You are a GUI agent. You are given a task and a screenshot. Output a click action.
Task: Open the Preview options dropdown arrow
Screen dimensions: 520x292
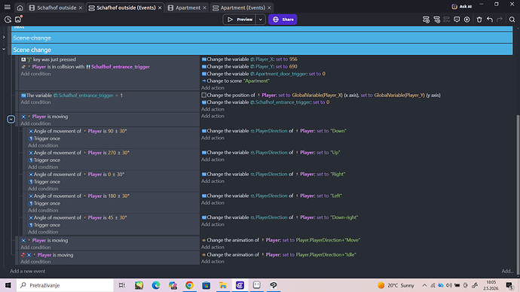(x=261, y=20)
